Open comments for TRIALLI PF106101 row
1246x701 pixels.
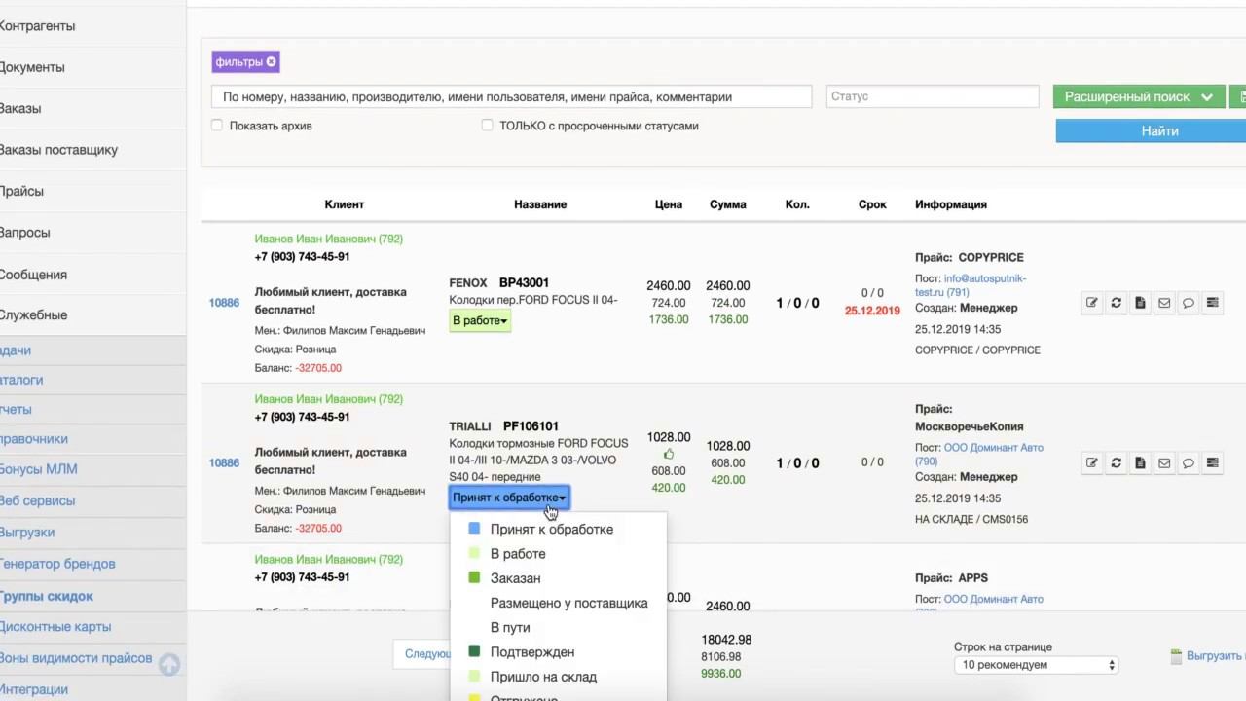(x=1189, y=462)
